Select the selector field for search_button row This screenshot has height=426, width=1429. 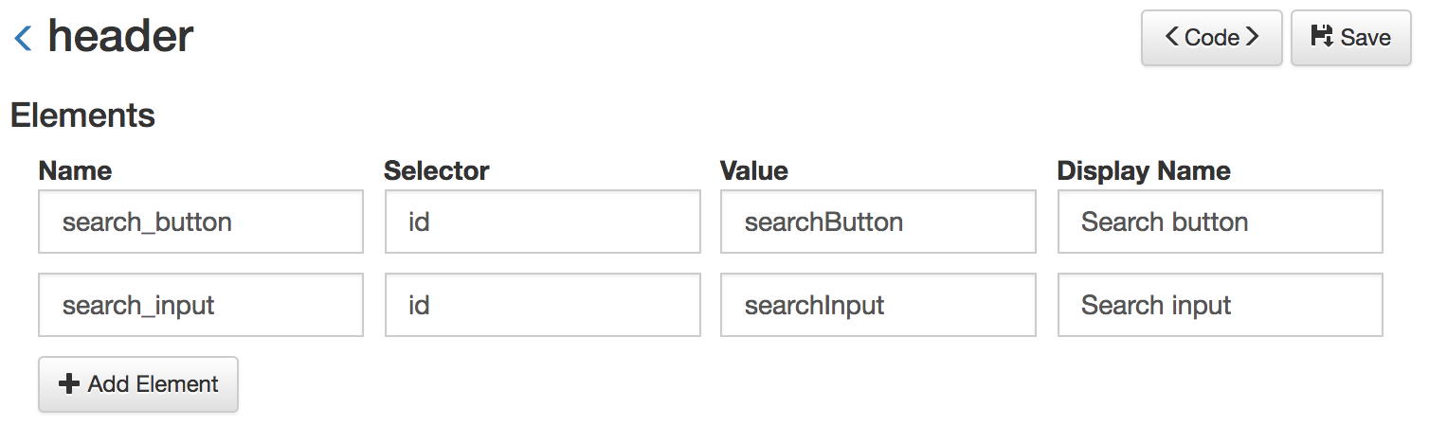coord(543,222)
